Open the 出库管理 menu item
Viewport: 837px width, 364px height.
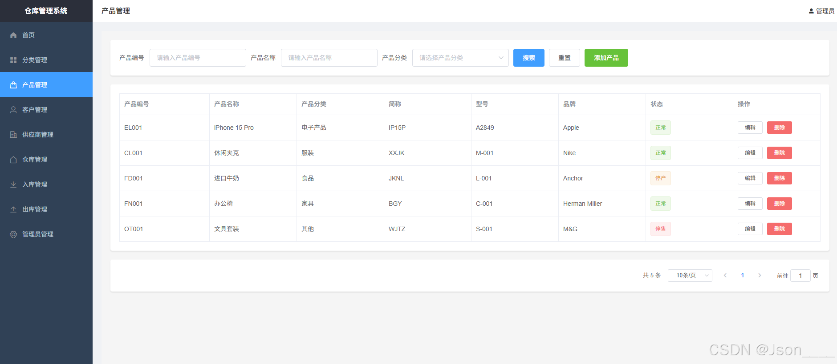(46, 209)
